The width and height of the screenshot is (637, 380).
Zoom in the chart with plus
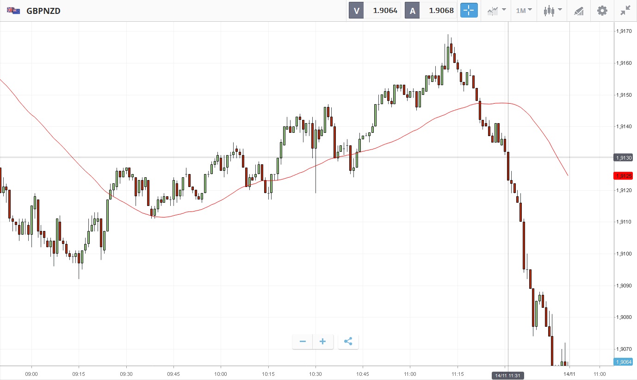click(323, 342)
